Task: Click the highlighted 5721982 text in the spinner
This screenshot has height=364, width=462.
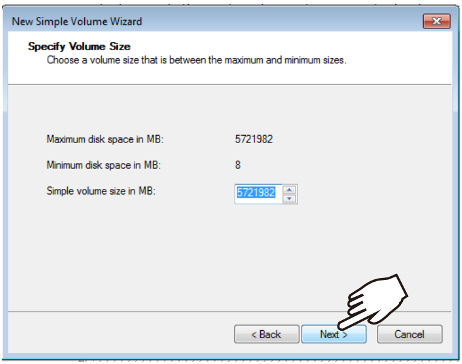Action: (x=256, y=193)
